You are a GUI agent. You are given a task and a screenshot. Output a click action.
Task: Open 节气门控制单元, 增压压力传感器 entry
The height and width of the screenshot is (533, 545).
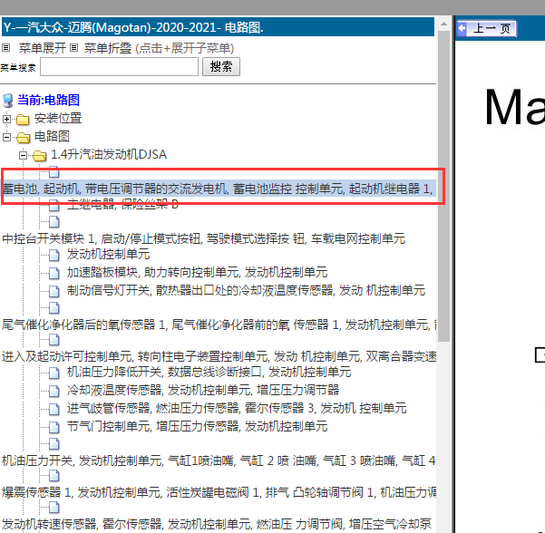197,426
